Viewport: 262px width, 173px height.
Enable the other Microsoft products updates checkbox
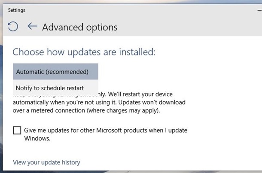click(17, 131)
